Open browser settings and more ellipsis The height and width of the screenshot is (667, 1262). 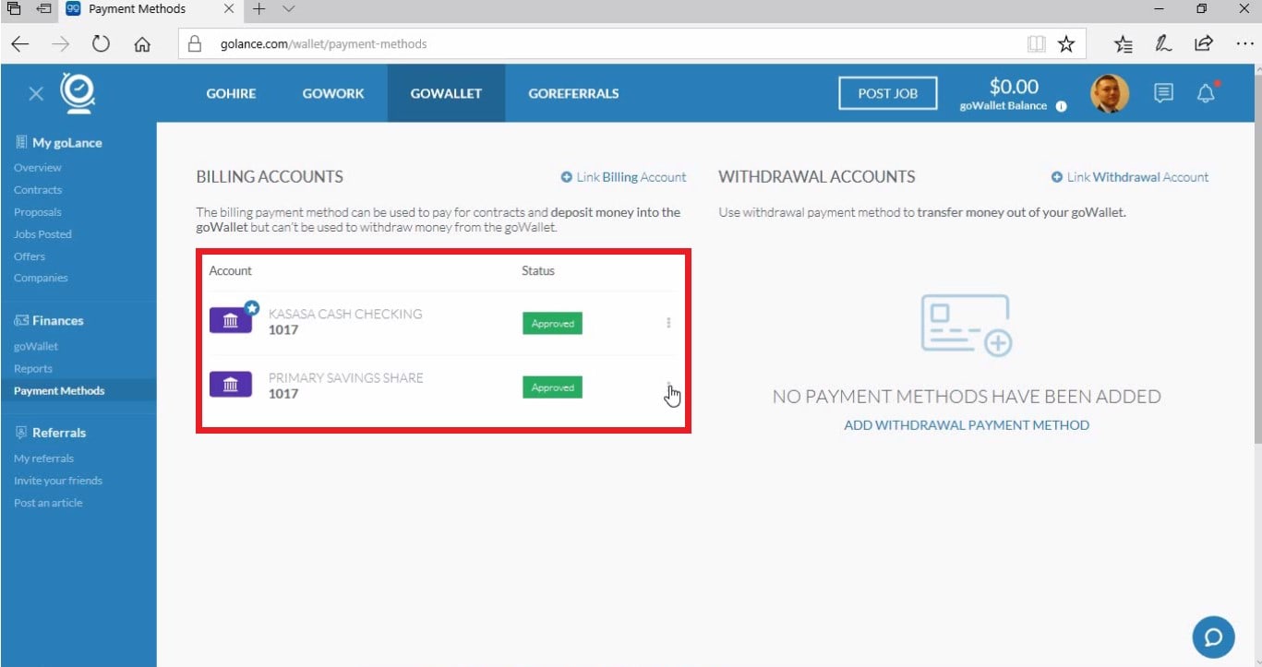pos(1243,43)
